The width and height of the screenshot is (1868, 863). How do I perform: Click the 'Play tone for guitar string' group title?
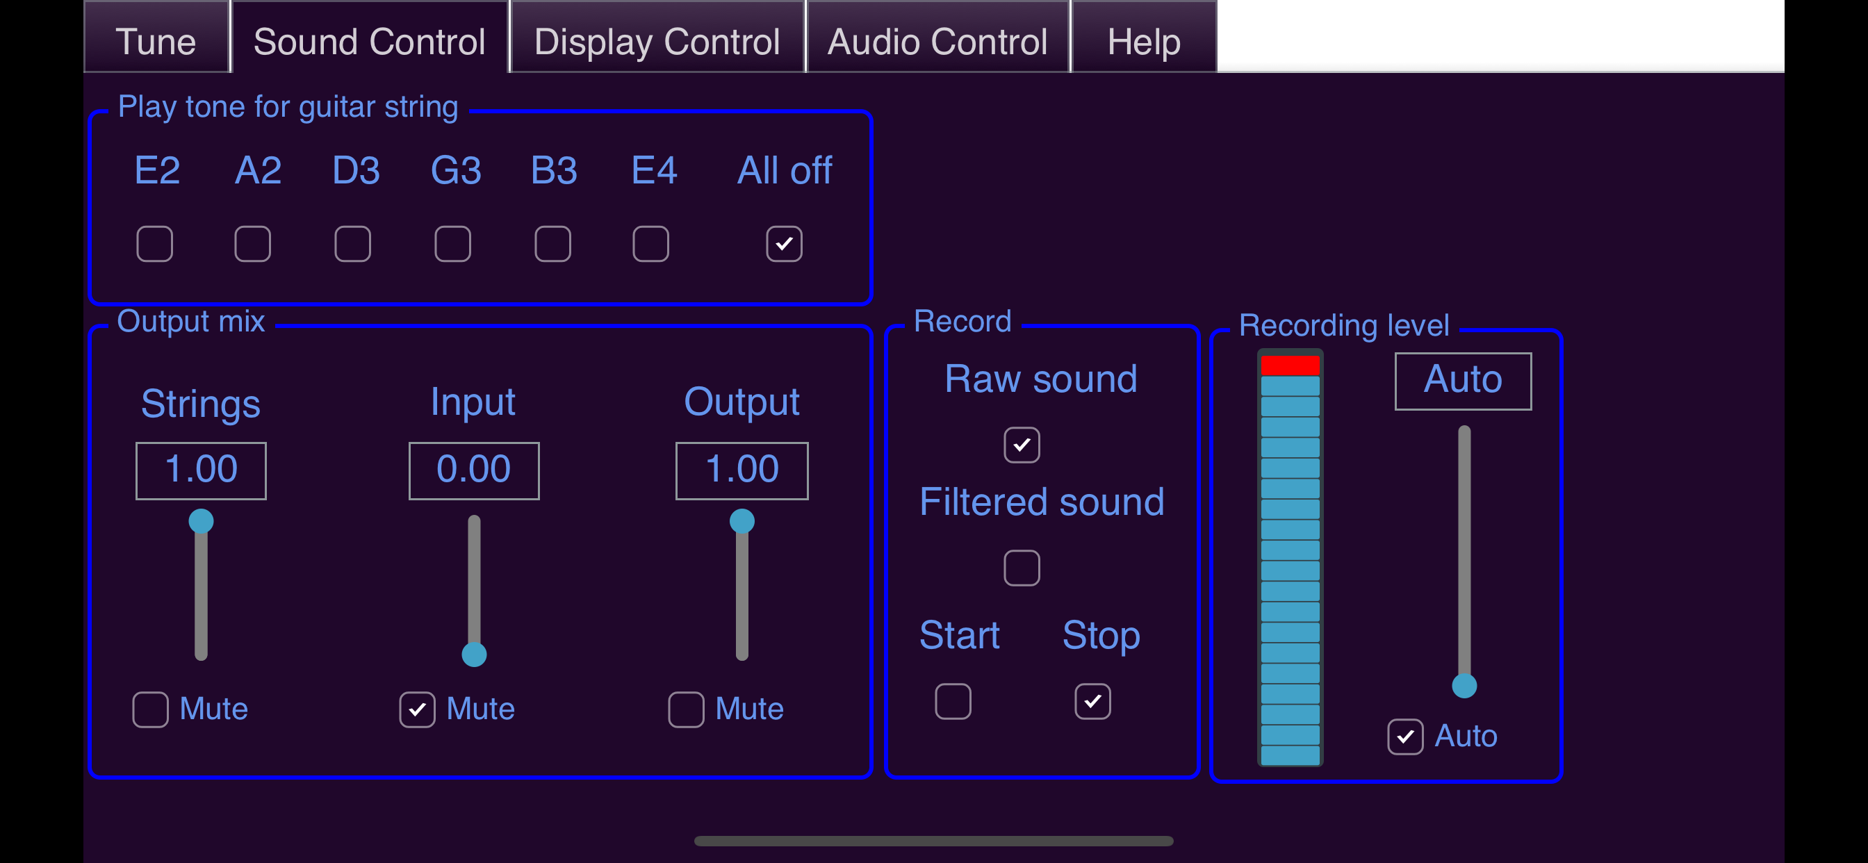point(288,107)
